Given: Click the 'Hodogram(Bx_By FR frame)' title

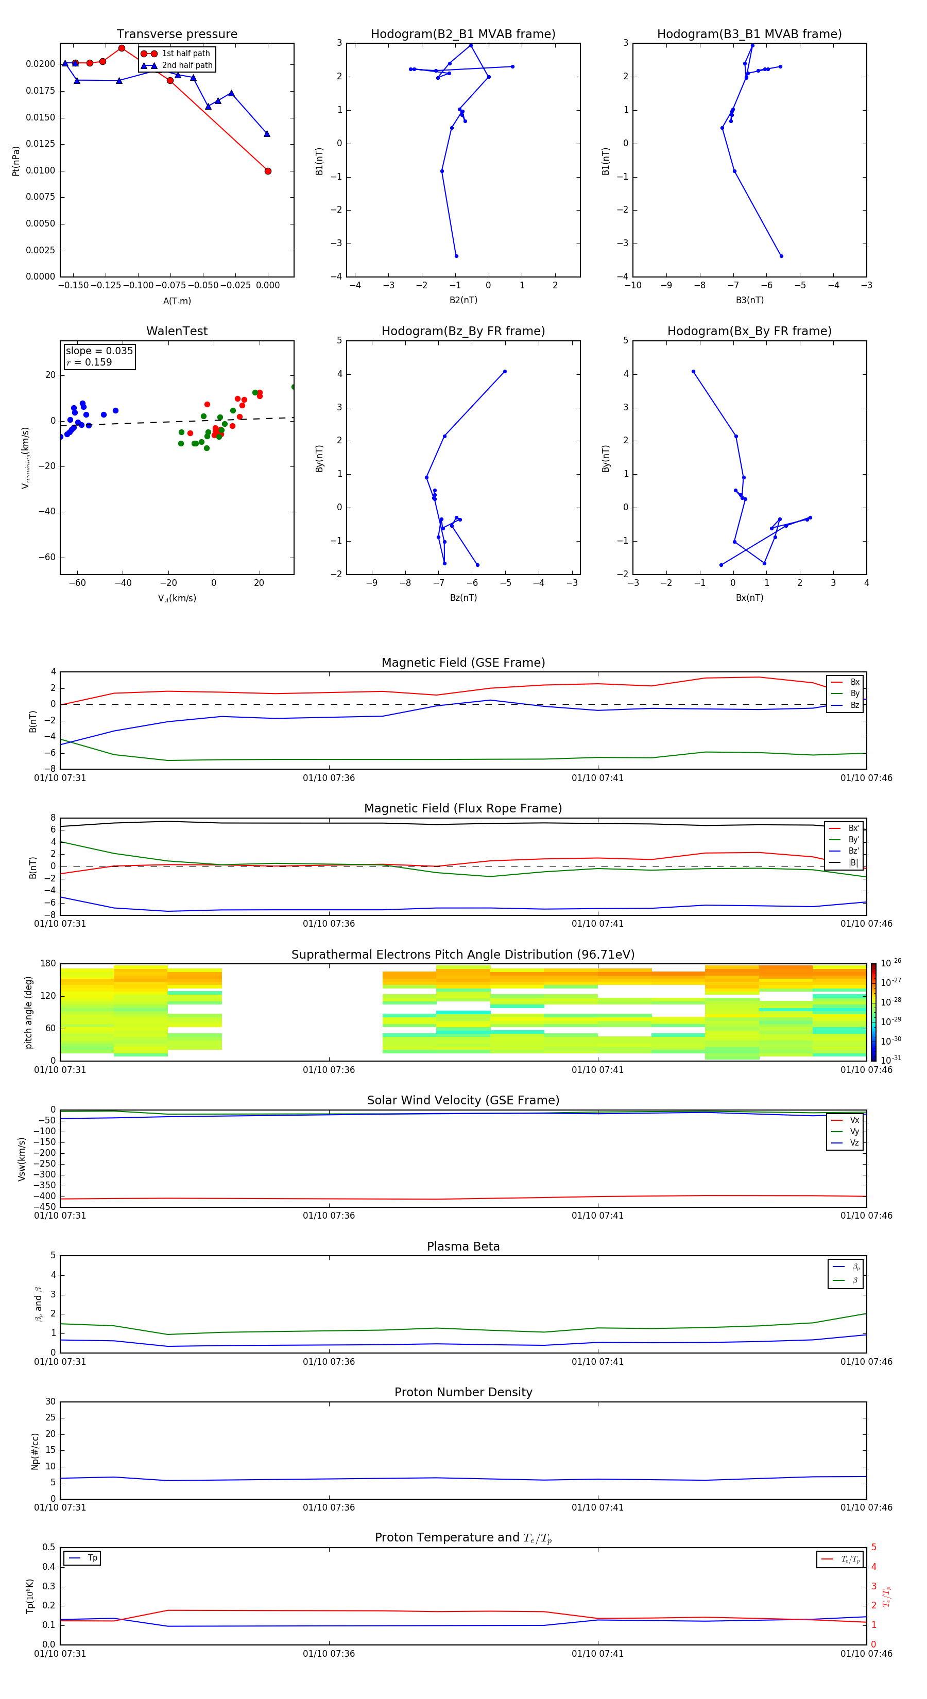Looking at the screenshot, I should (749, 331).
